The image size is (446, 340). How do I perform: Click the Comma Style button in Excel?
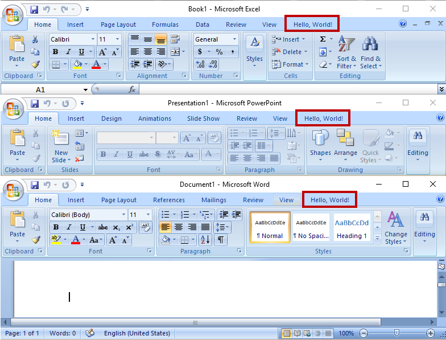click(232, 52)
